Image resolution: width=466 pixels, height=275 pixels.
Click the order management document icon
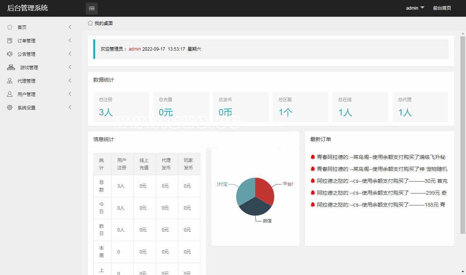tap(10, 41)
